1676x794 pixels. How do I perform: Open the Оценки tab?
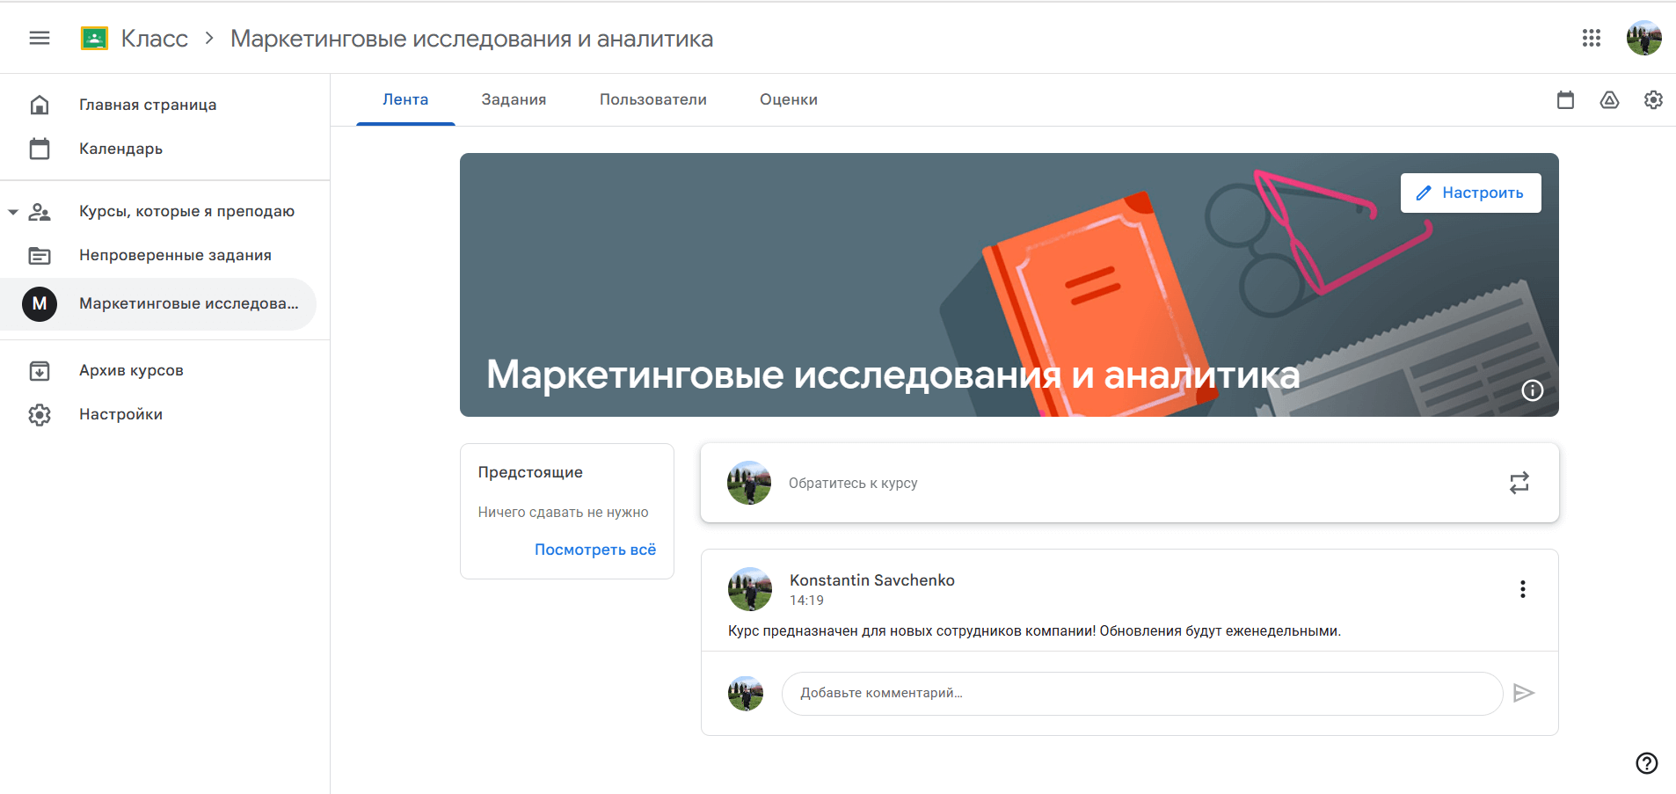point(788,99)
